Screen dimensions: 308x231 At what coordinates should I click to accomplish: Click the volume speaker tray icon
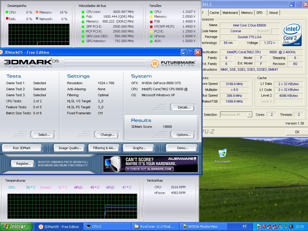point(291,226)
